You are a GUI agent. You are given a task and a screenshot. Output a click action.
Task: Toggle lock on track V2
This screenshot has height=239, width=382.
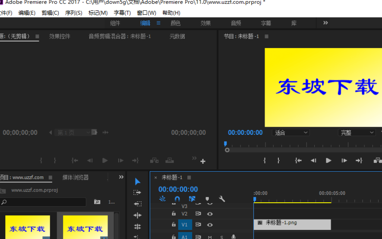click(x=174, y=214)
